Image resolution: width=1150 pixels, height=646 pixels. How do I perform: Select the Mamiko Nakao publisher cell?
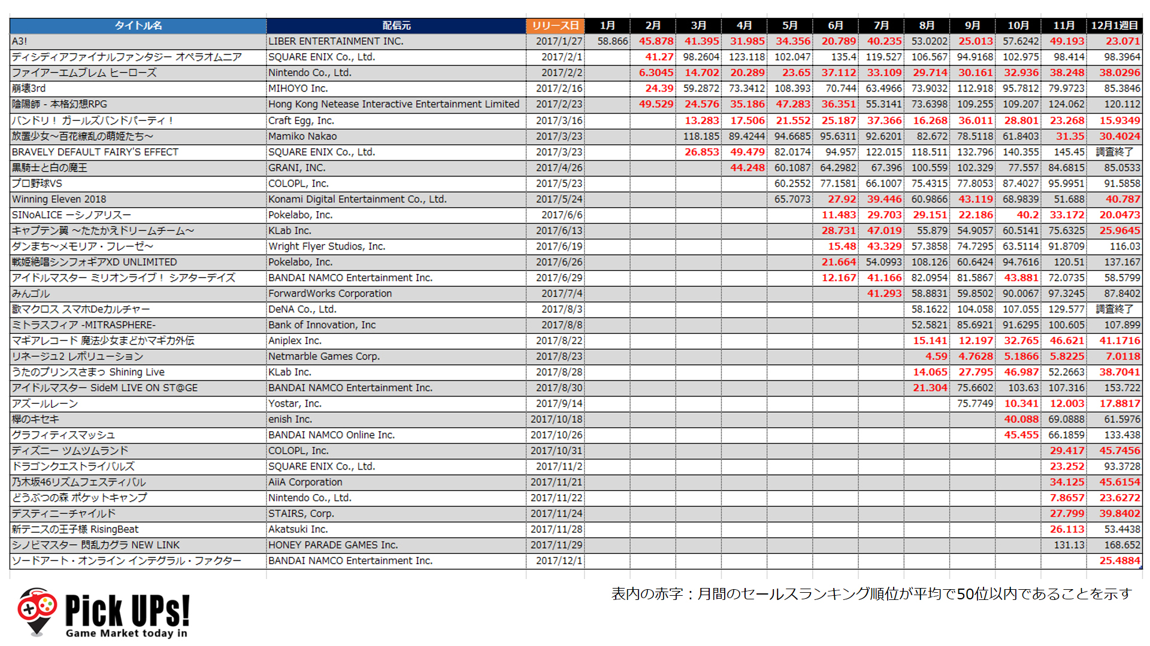click(397, 136)
